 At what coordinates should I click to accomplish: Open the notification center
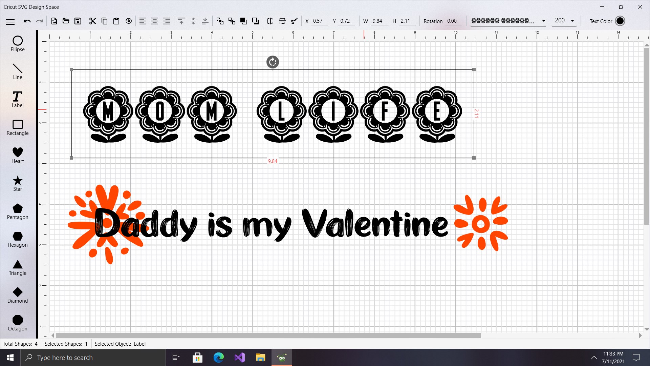[x=636, y=358]
